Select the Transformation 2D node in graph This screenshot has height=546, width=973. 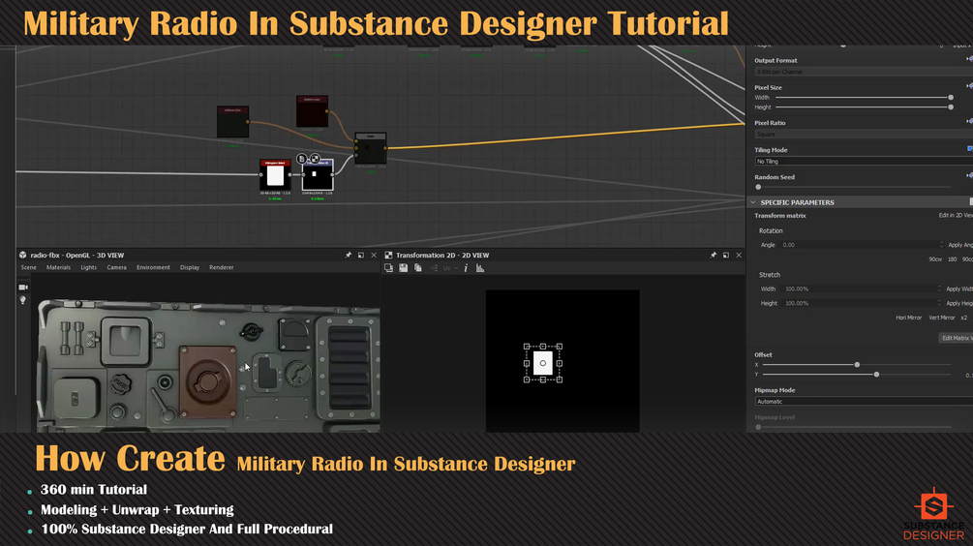[x=318, y=175]
